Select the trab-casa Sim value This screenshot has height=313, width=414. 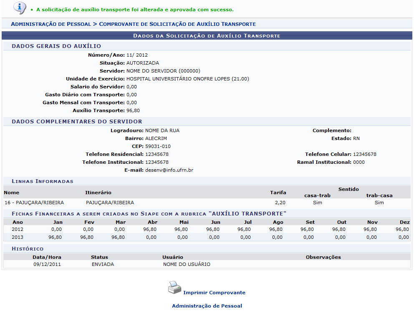(379, 203)
